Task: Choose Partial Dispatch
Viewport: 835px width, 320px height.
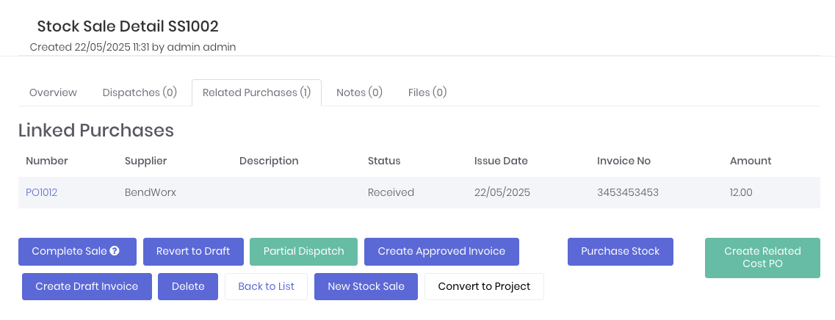Action: [303, 251]
